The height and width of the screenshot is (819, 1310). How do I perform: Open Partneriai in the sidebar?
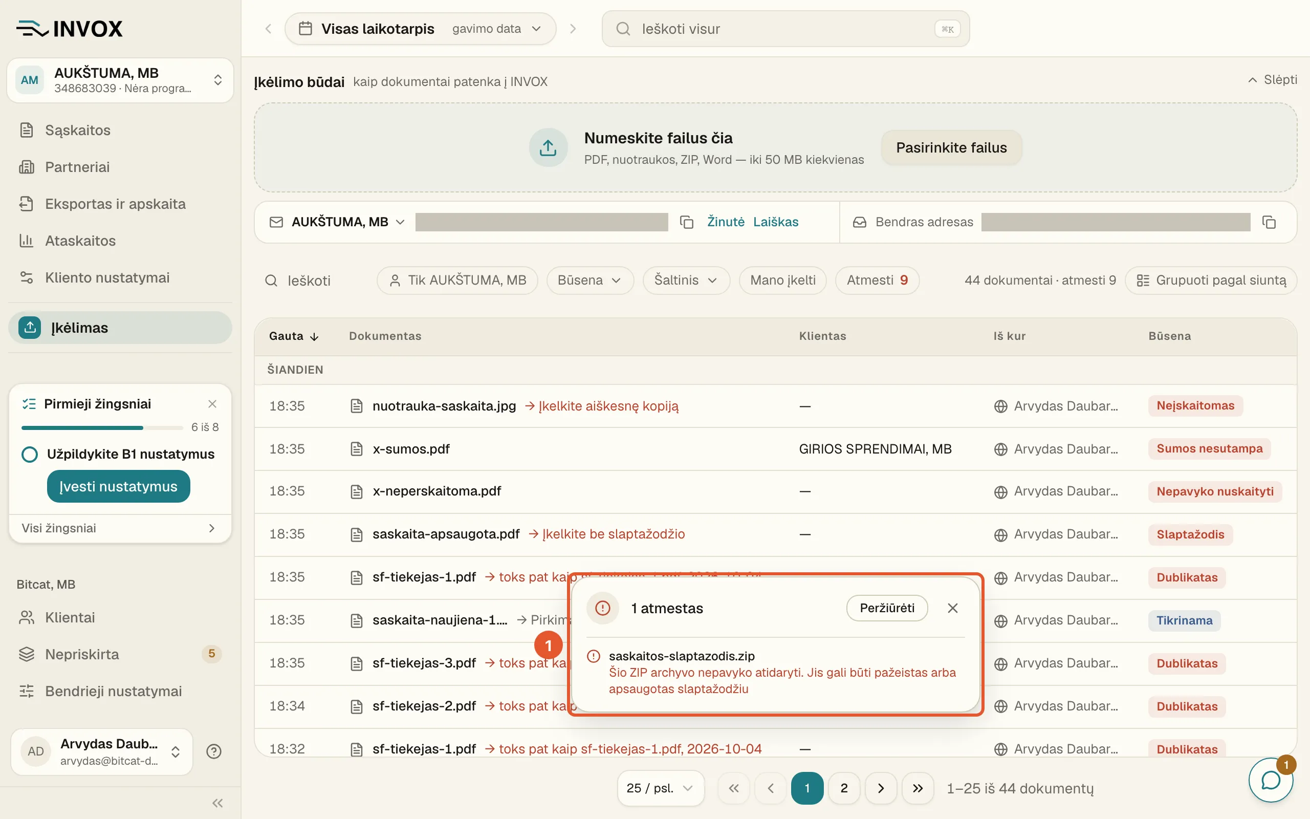(120, 167)
